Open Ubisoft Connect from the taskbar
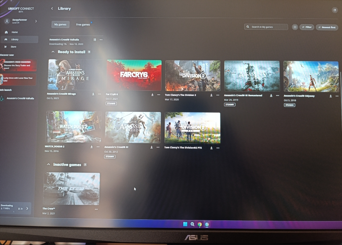 207,224
